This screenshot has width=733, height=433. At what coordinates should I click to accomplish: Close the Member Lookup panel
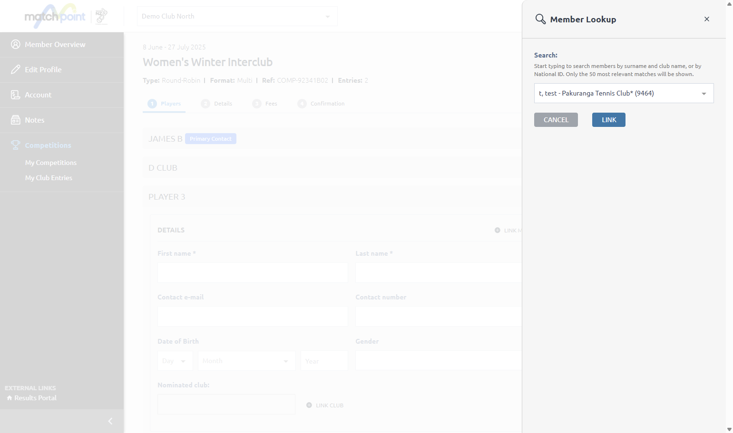[707, 19]
